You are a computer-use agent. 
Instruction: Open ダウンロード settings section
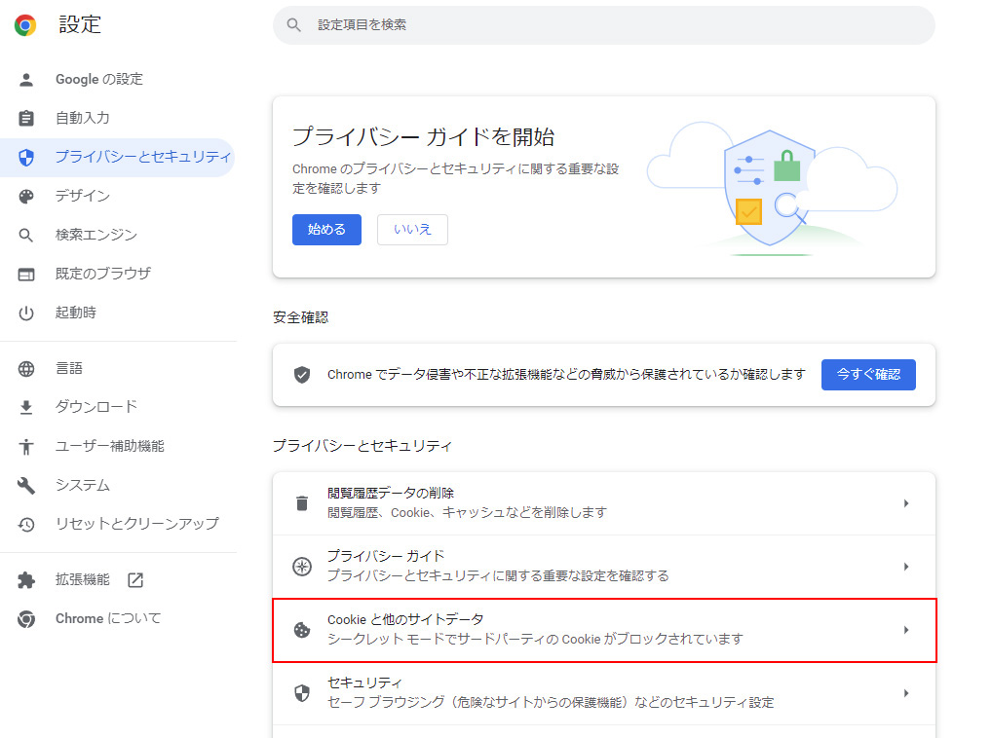[118, 408]
